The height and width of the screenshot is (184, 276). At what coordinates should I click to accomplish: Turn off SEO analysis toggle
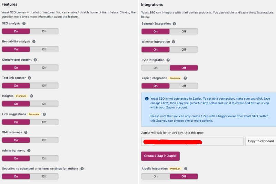tap(44, 31)
